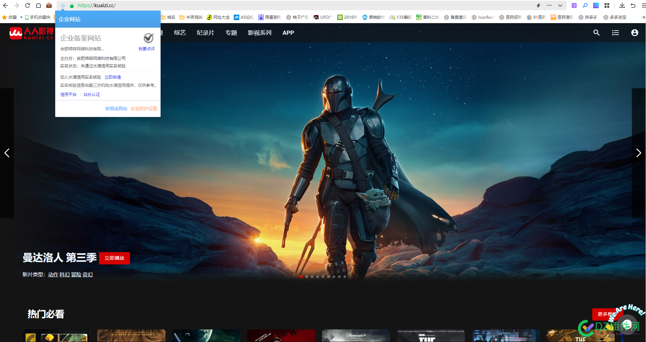Click the purple translate extension icon
Viewport: 646px width, 342px height.
tap(574, 5)
